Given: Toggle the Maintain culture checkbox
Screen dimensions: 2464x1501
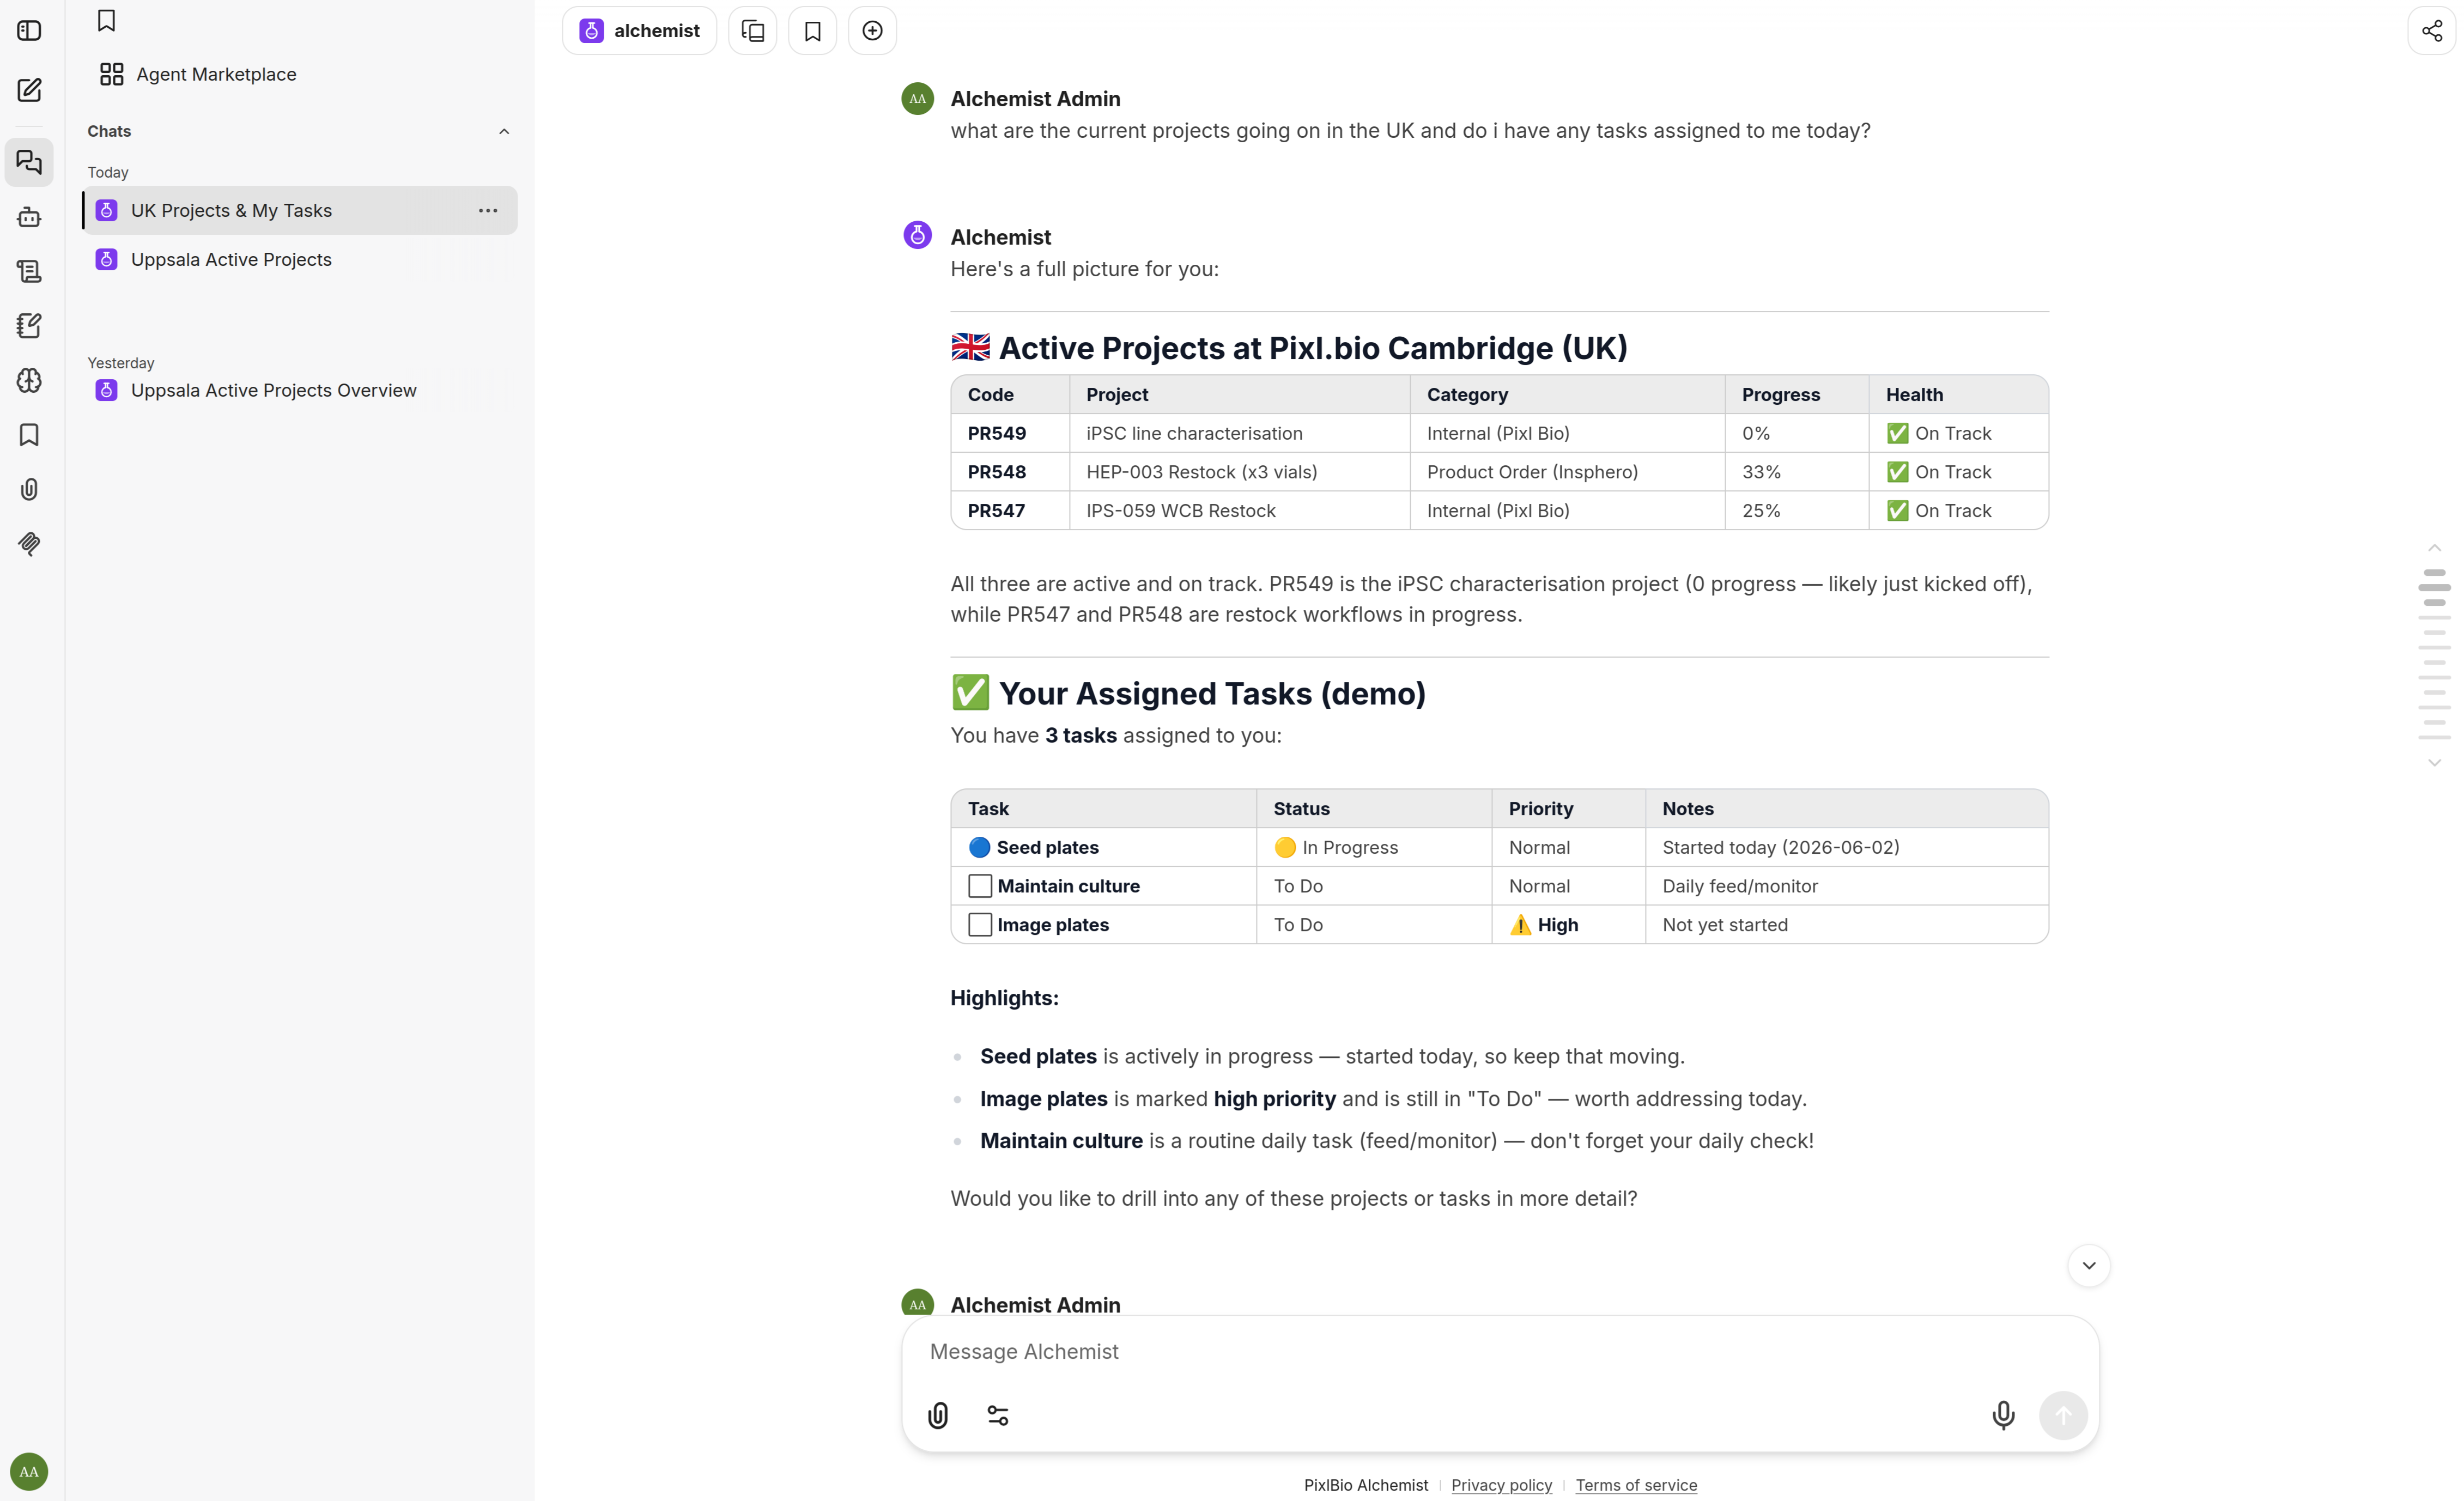Looking at the screenshot, I should coord(980,886).
